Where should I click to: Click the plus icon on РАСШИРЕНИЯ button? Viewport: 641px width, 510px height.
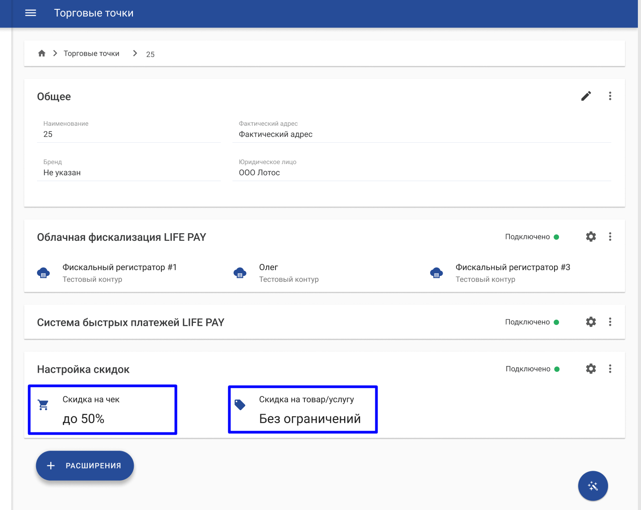coord(51,465)
